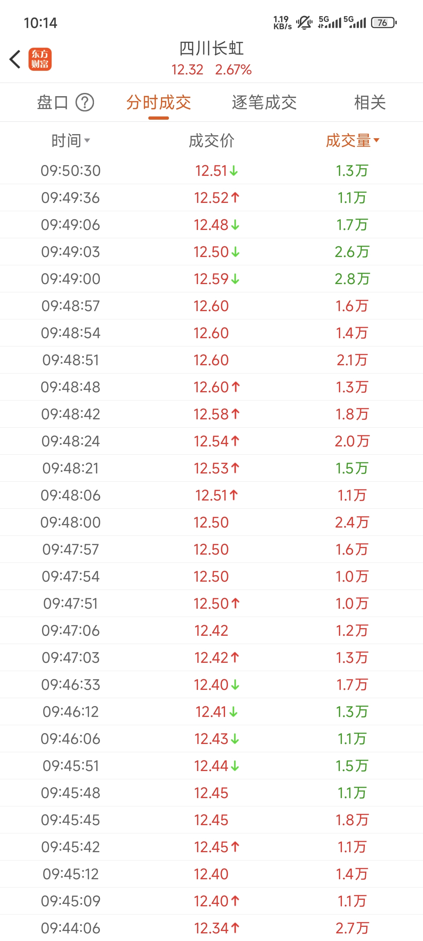Image resolution: width=423 pixels, height=941 pixels.
Task: Switch to the 逐笔成交 tab
Action: pyautogui.click(x=264, y=103)
